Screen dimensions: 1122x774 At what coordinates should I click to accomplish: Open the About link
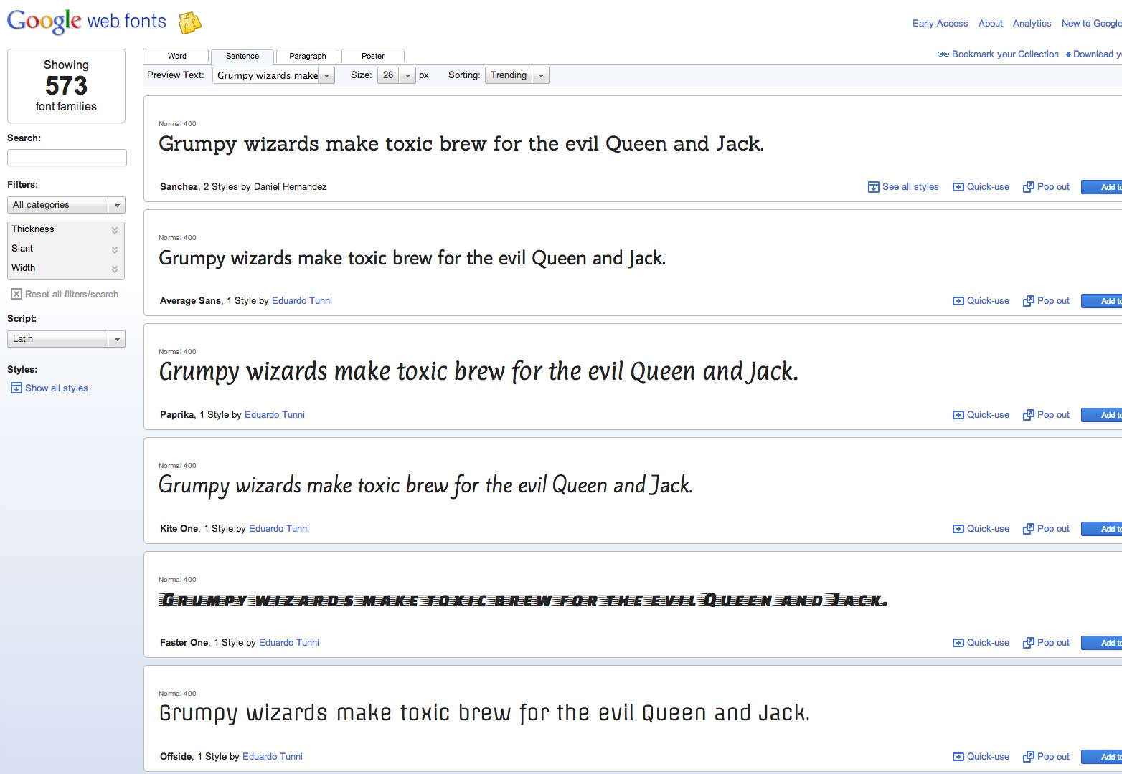tap(991, 24)
